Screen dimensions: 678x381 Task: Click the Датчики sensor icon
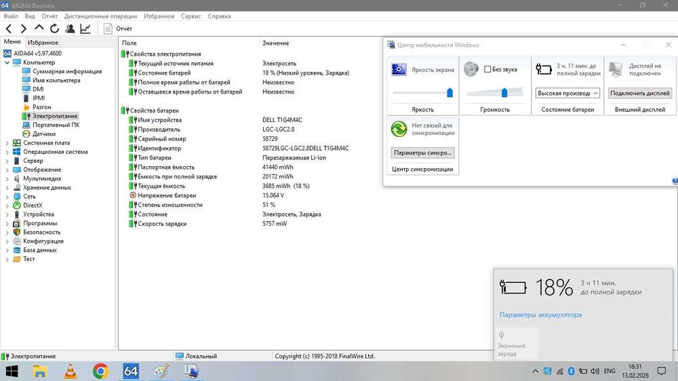pyautogui.click(x=26, y=134)
